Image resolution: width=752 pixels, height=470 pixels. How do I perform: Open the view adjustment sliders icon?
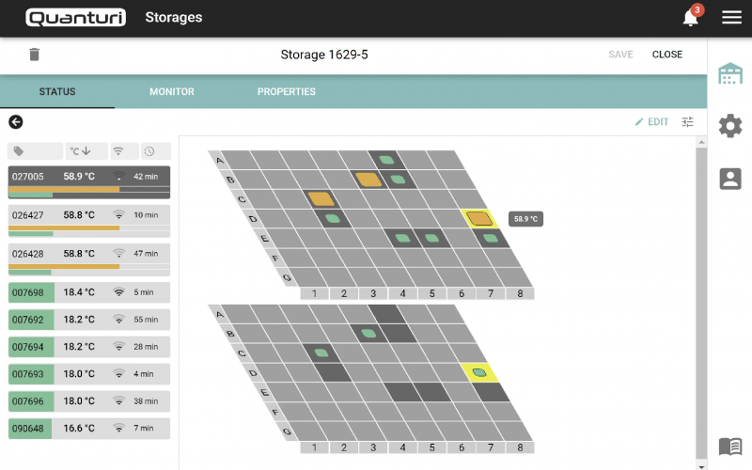click(x=688, y=122)
